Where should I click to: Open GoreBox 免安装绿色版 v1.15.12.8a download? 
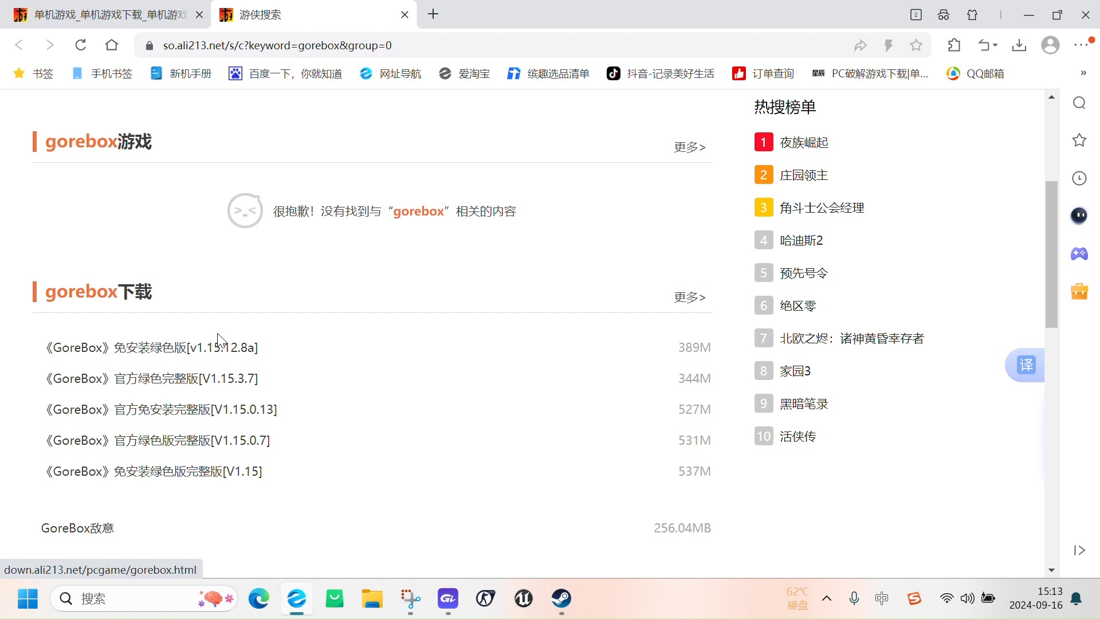(151, 347)
